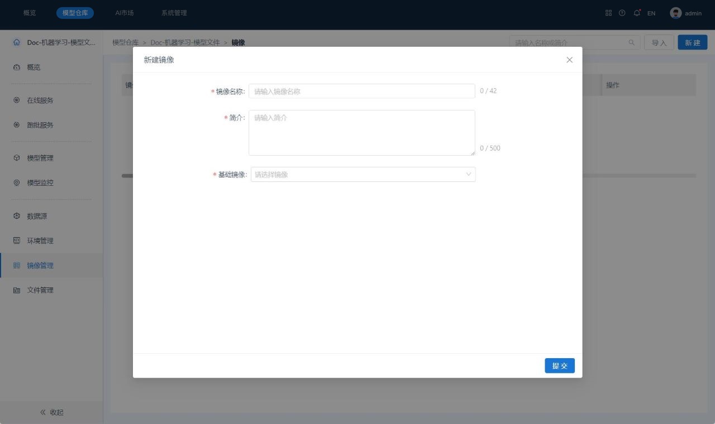The width and height of the screenshot is (715, 424).
Task: Click the home icon beside project name
Action: pyautogui.click(x=16, y=42)
